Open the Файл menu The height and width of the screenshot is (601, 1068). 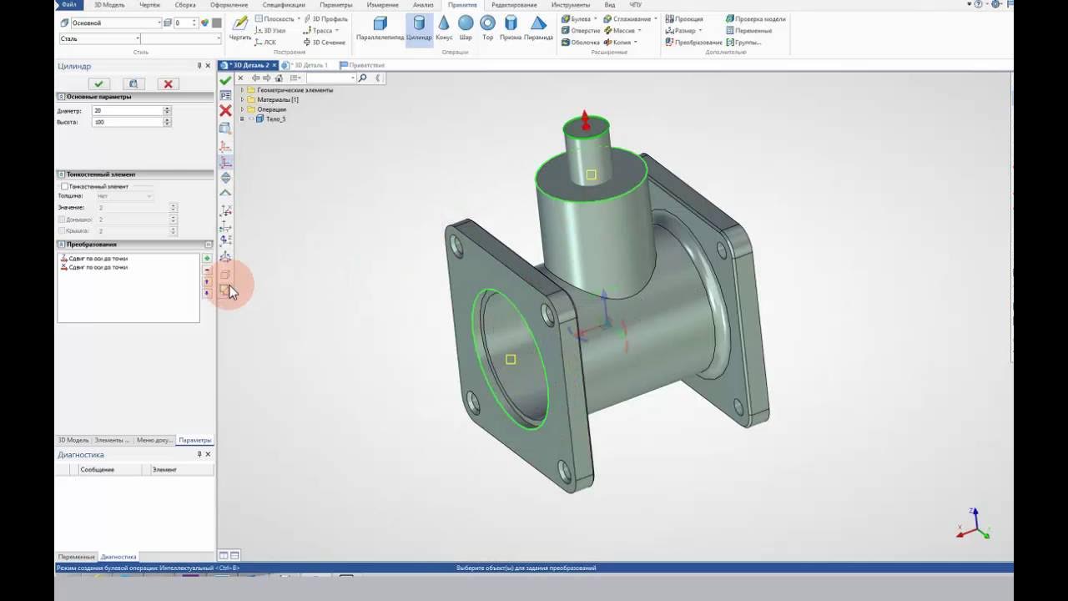(69, 4)
